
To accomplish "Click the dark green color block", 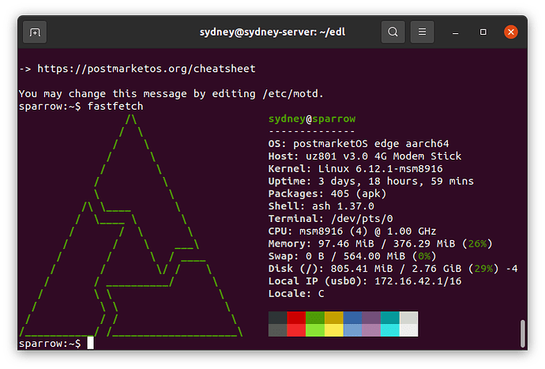I will (x=315, y=318).
